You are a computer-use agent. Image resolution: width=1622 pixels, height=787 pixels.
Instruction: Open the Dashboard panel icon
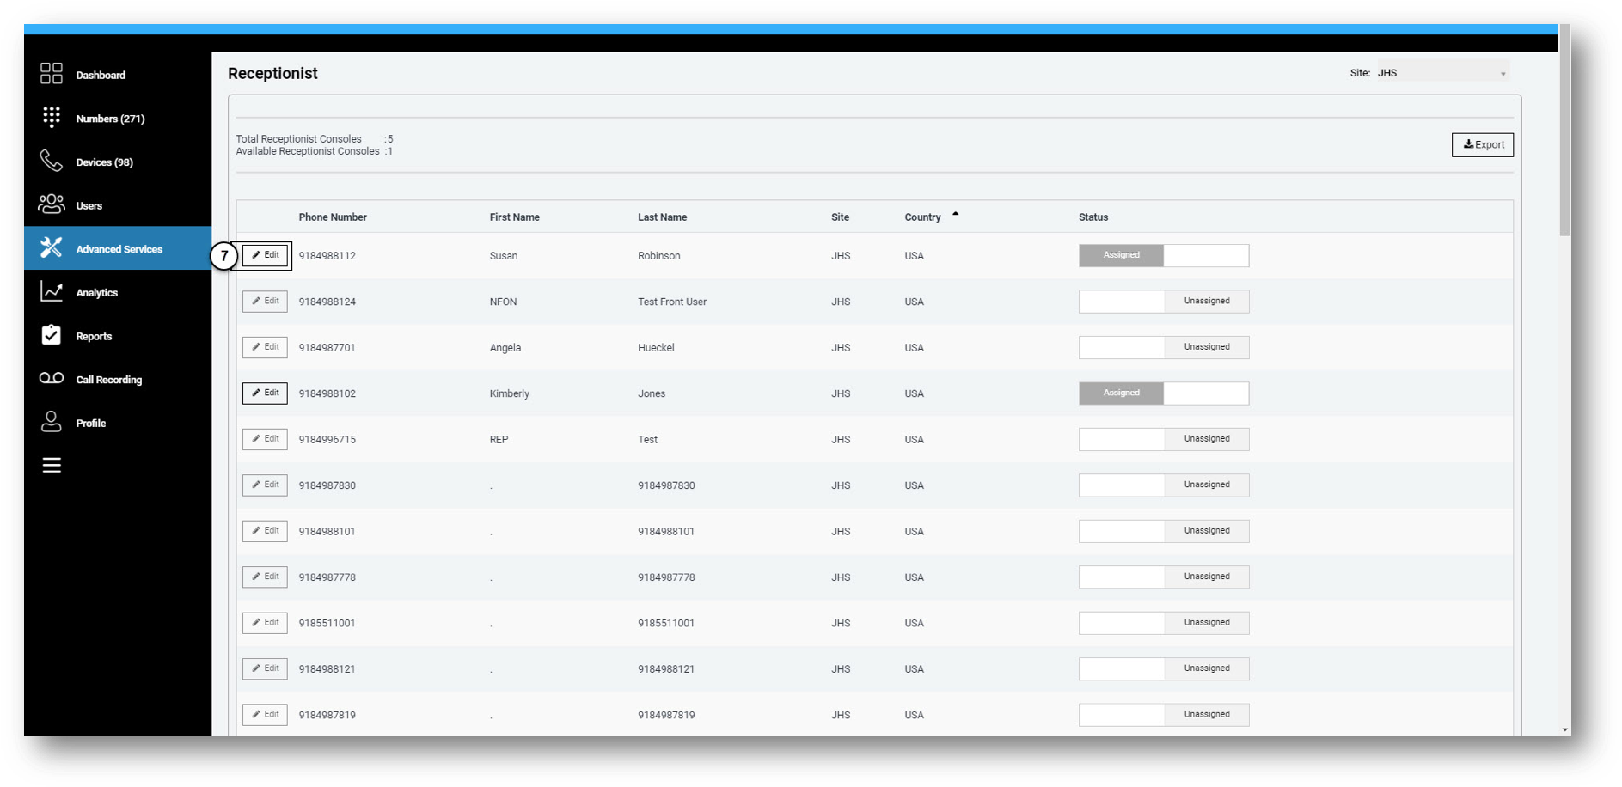click(51, 75)
